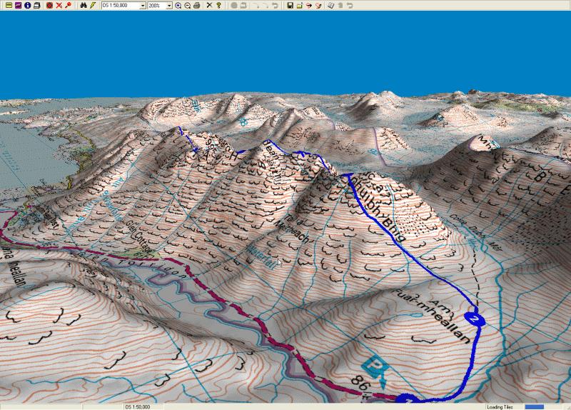Click the zoom in magnifier icon
This screenshot has width=571, height=410.
click(178, 5)
